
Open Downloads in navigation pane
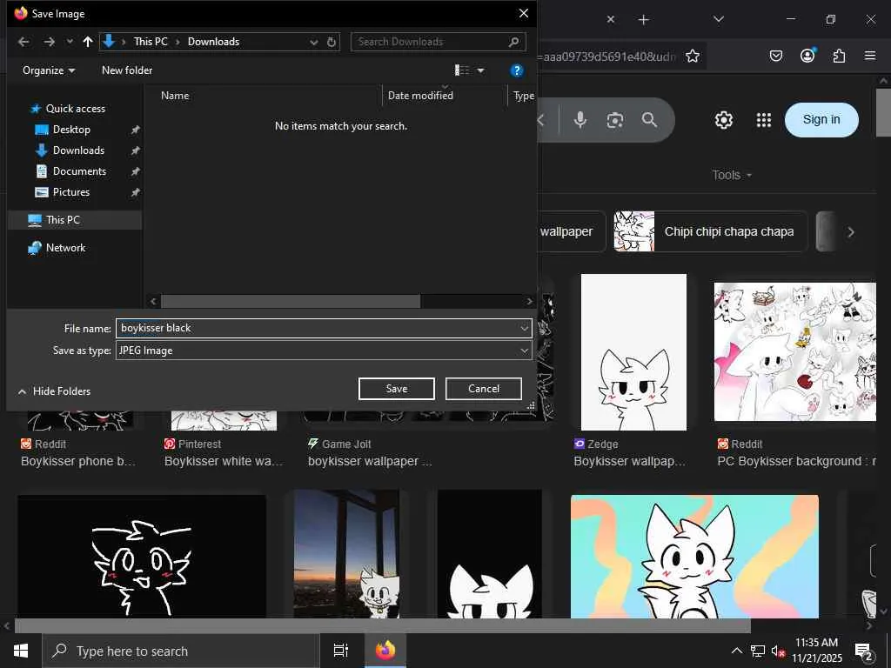point(78,150)
